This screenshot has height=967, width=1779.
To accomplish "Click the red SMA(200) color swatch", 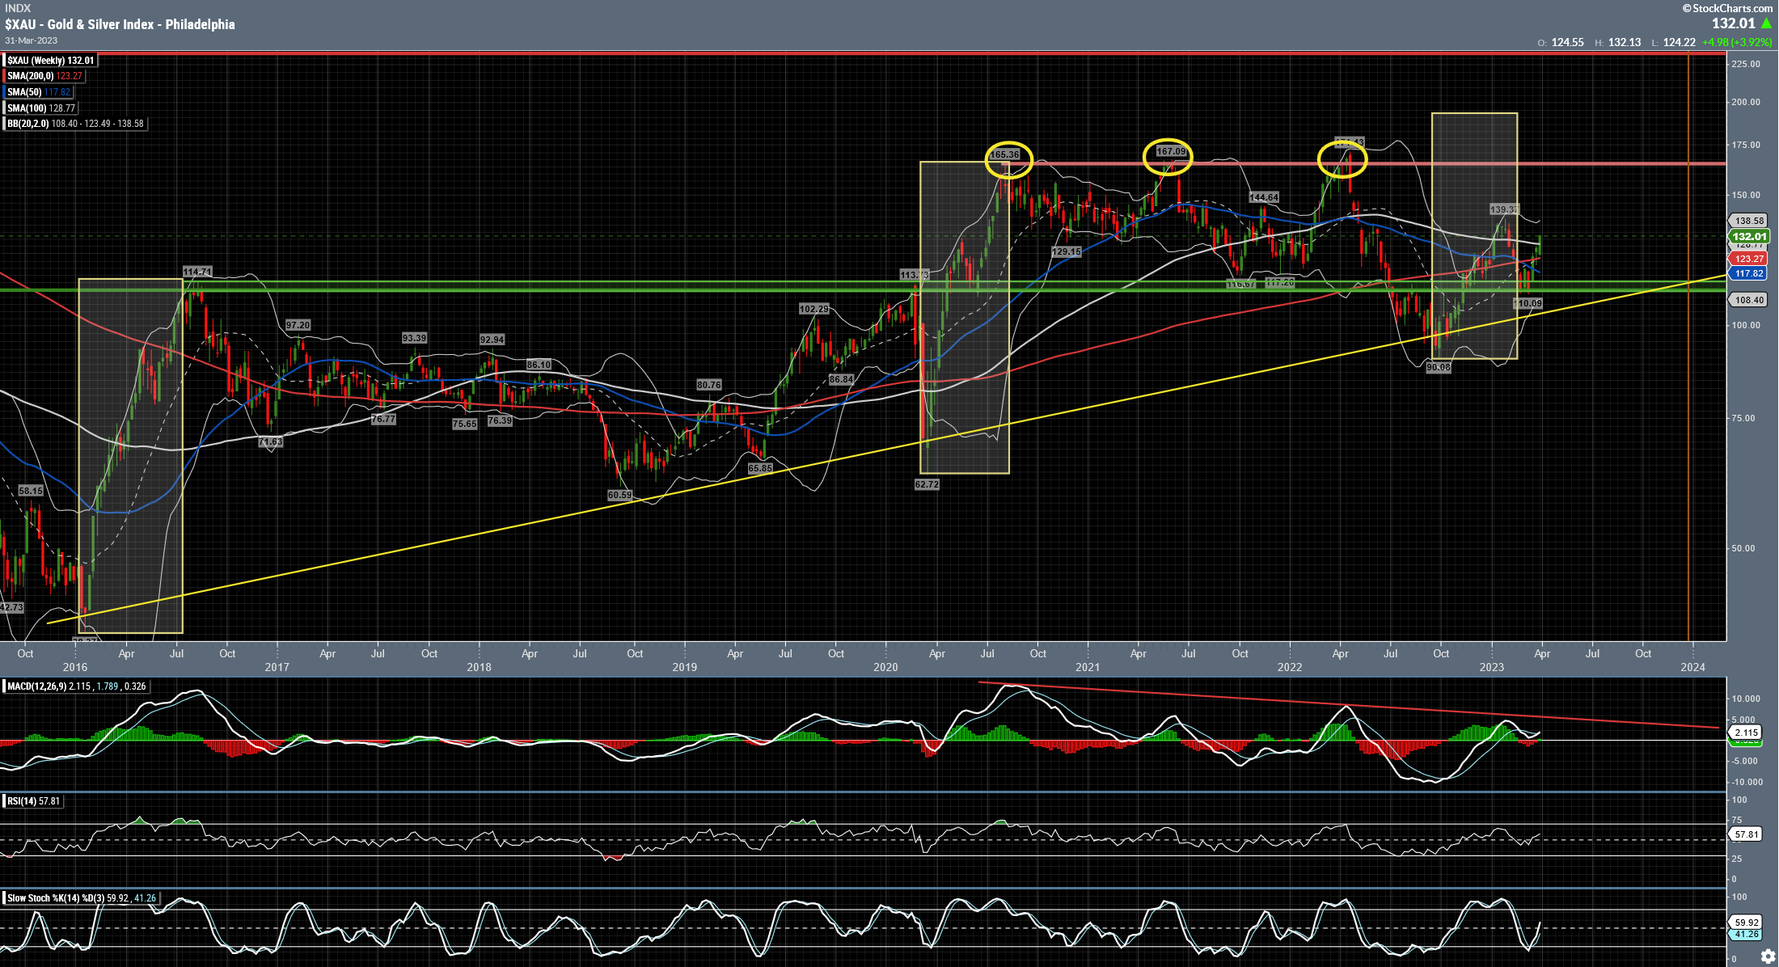I will (x=4, y=76).
